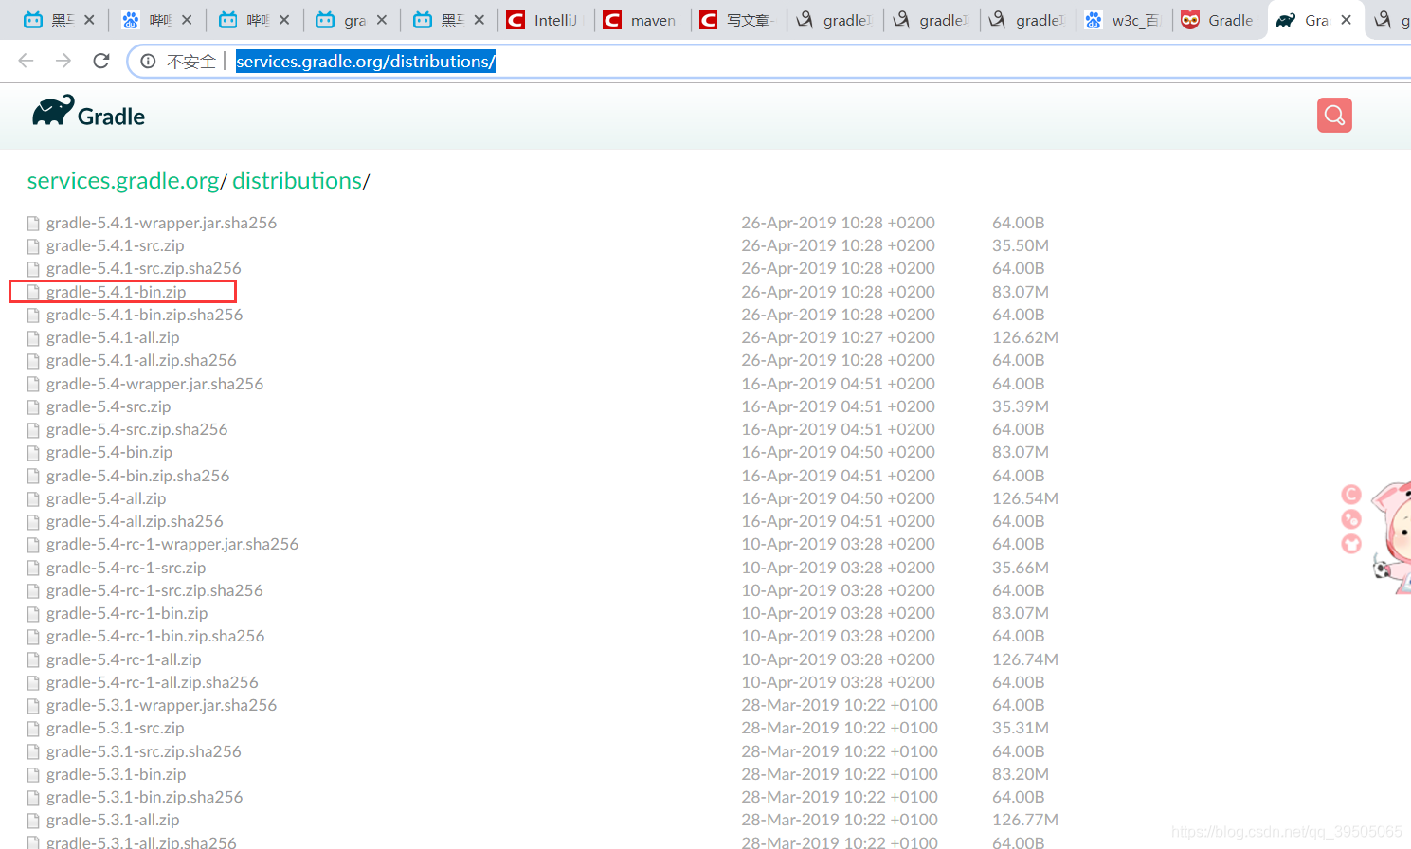Select the 126.62M file size text
Screen dimensions: 1411x849
1025,338
